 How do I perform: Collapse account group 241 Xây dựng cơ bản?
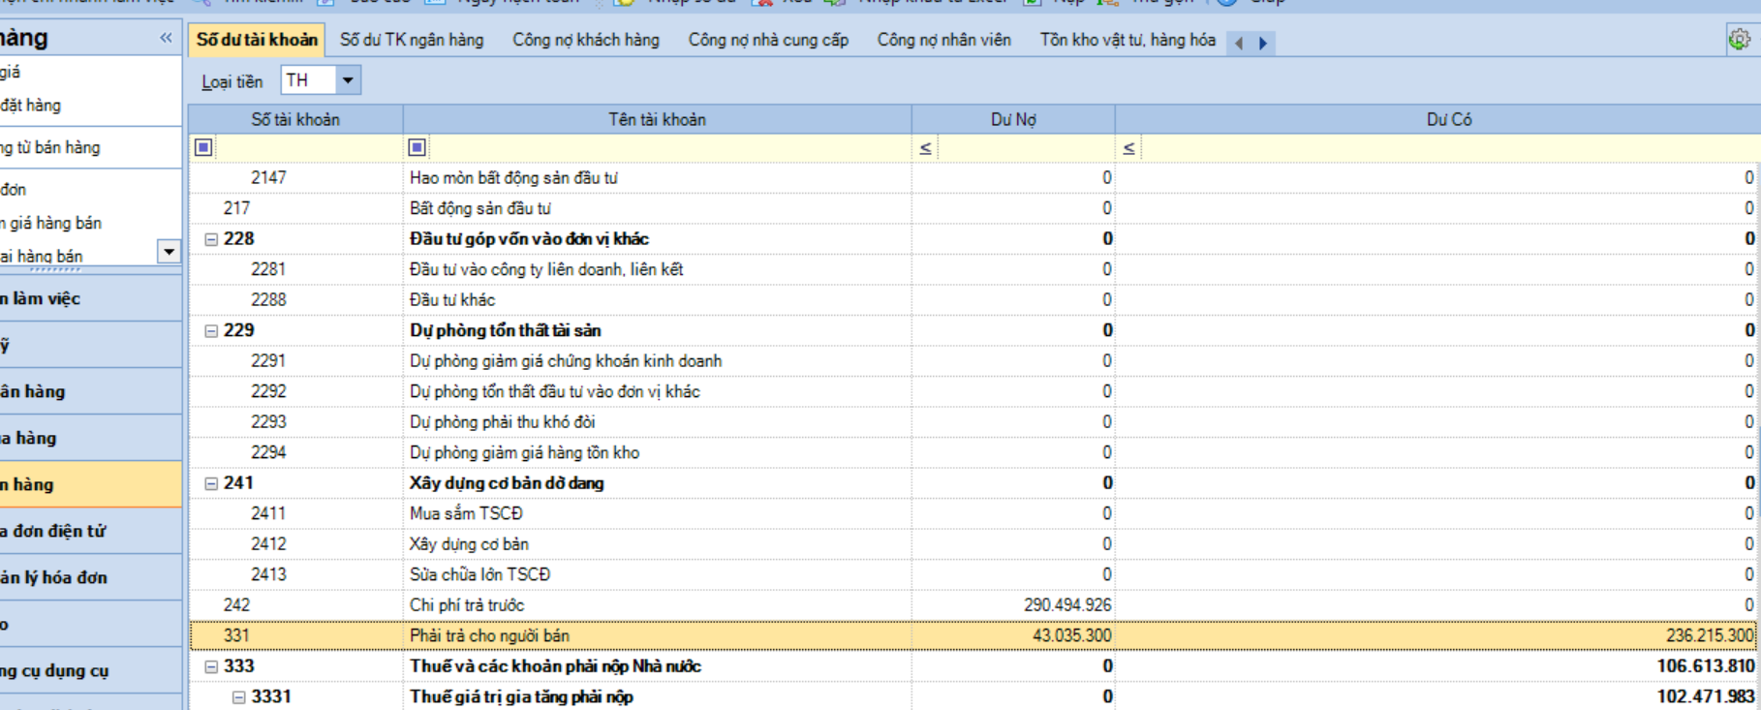tap(211, 483)
